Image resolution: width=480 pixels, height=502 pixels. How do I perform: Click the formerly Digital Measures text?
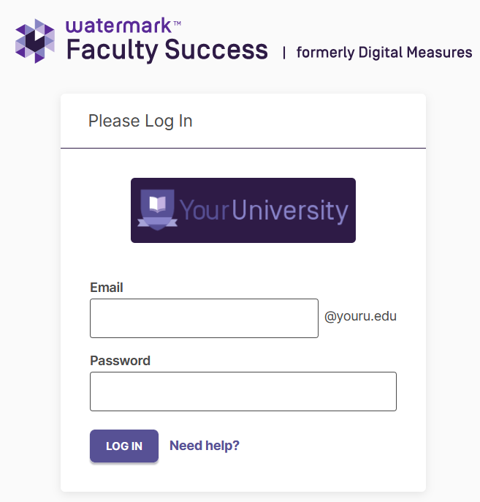(384, 53)
